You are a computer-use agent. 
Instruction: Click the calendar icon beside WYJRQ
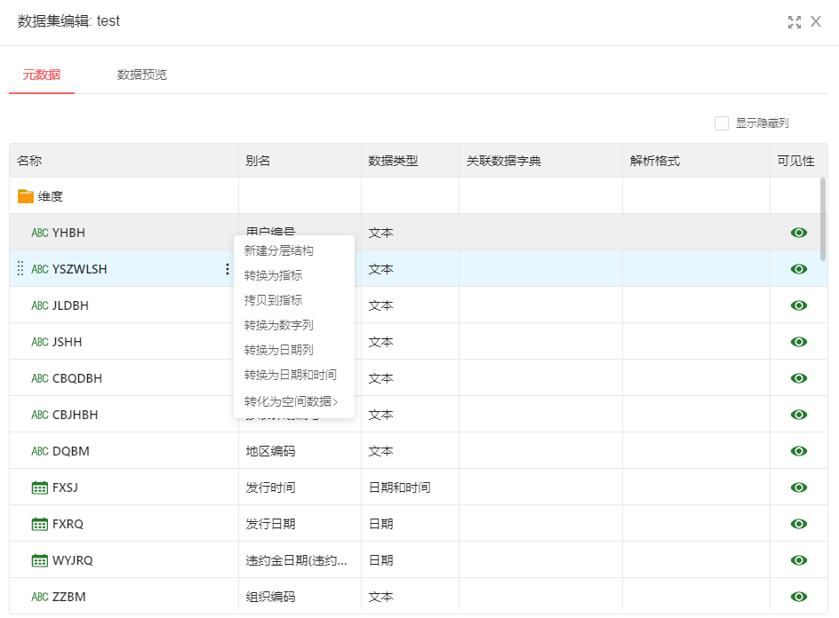pyautogui.click(x=39, y=560)
